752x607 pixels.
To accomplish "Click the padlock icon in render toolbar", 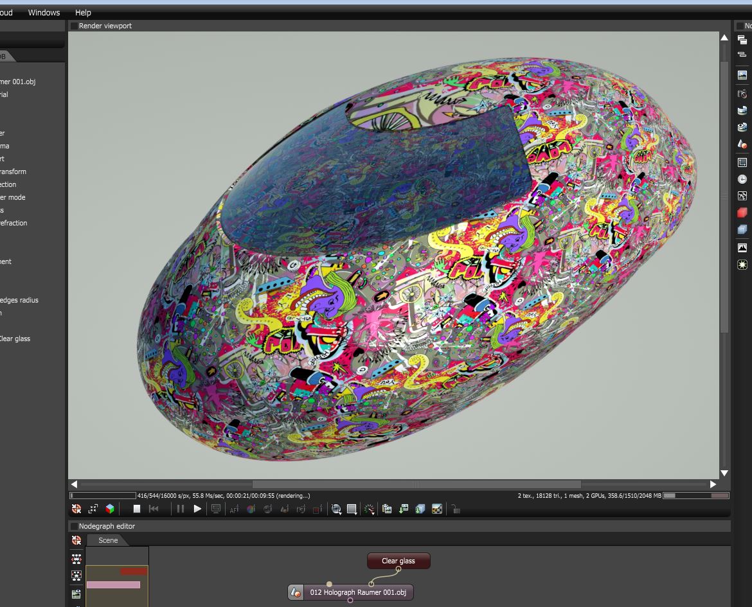I will 455,509.
